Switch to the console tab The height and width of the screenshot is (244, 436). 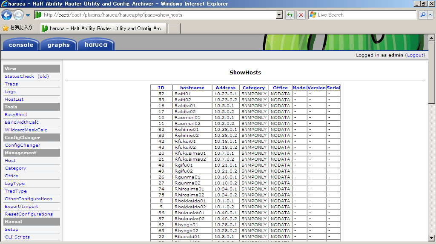click(21, 45)
